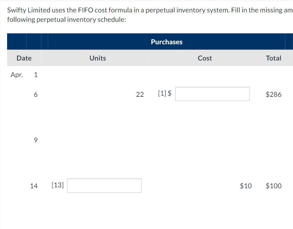Select the $100 total value

274,186
